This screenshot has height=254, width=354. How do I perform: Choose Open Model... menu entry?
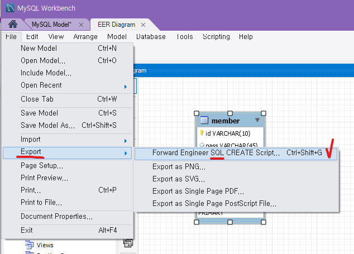68,60
